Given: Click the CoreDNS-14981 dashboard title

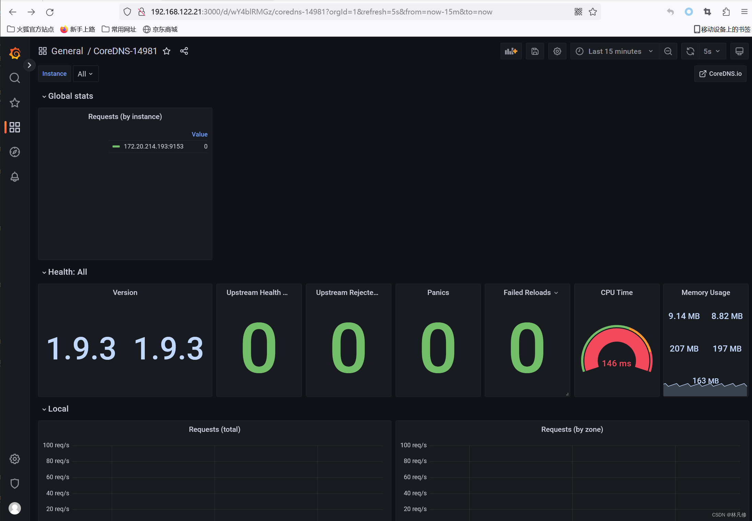Looking at the screenshot, I should pos(125,51).
